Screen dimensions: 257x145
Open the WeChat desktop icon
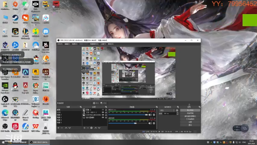[x=25, y=5]
